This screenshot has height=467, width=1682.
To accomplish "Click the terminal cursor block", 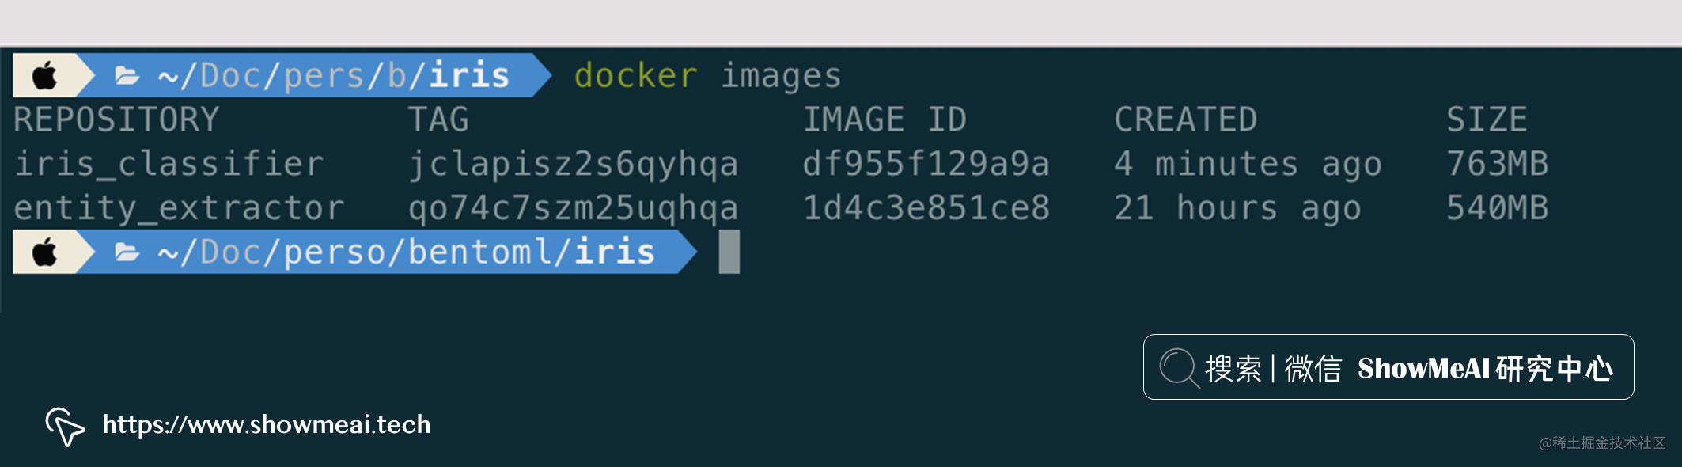I will [x=729, y=252].
